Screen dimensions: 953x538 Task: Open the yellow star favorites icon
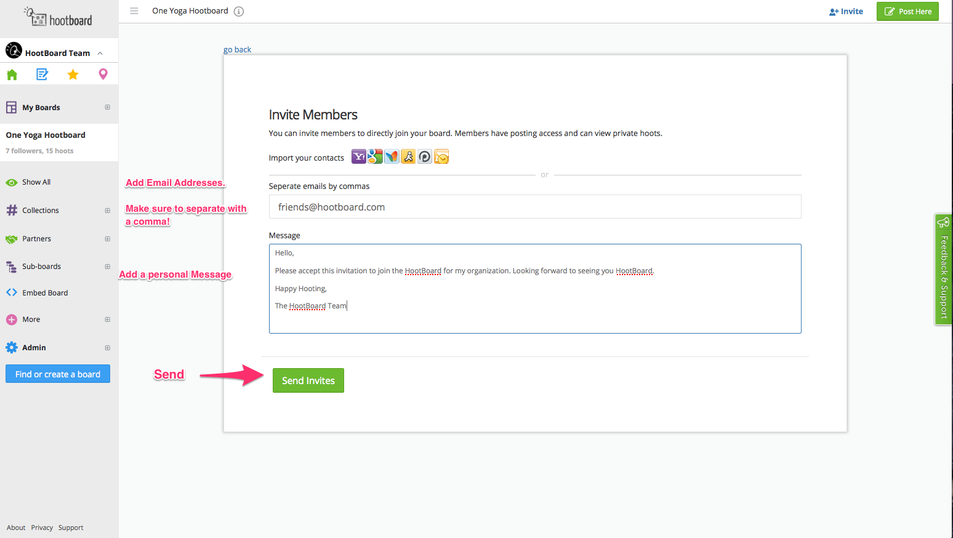pyautogui.click(x=73, y=74)
